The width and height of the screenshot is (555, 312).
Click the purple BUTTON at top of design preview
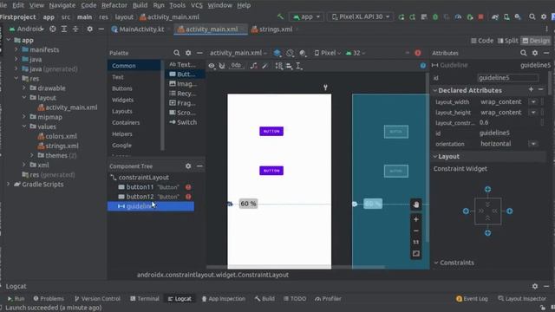(271, 131)
